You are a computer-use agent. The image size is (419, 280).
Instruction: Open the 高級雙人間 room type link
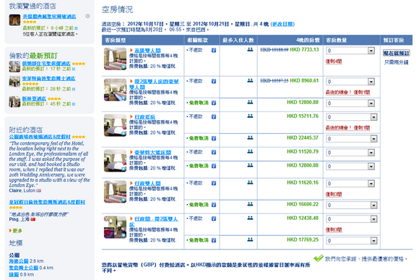(x=147, y=51)
